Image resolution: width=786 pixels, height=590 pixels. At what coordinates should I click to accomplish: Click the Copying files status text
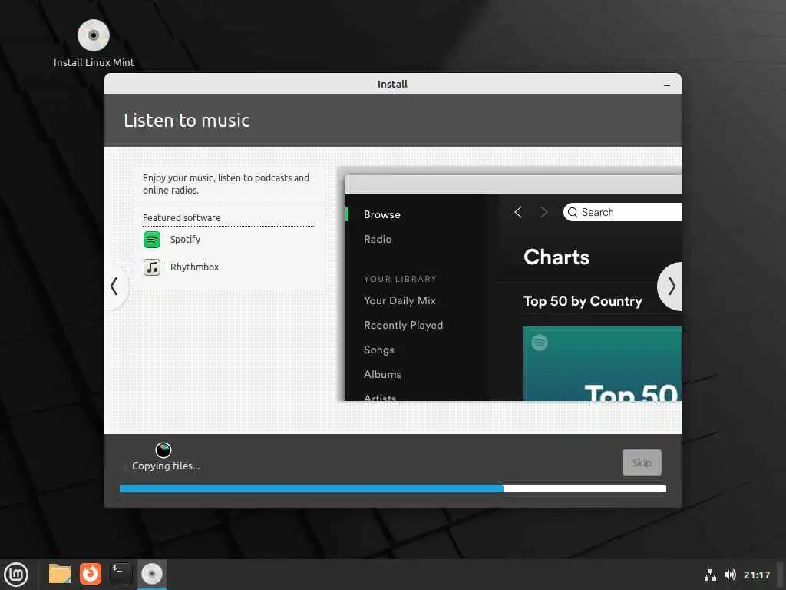[166, 466]
